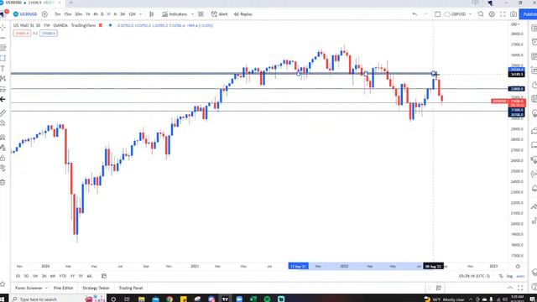Create an Alert
Viewport: 537px width, 302px height.
point(220,14)
